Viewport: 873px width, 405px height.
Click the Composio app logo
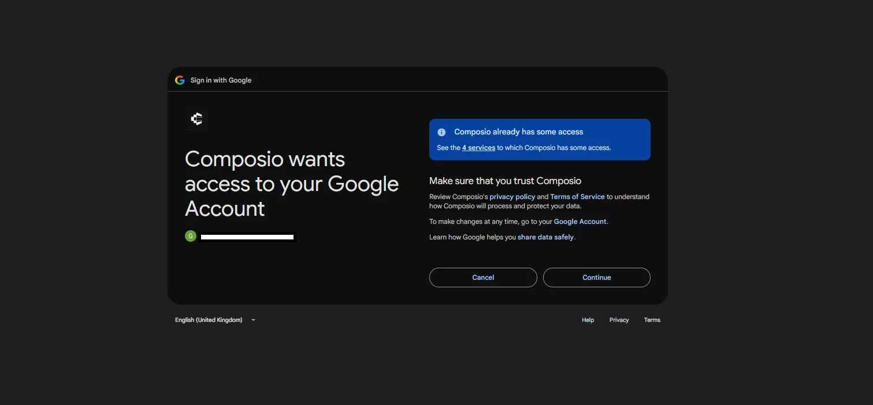[196, 119]
